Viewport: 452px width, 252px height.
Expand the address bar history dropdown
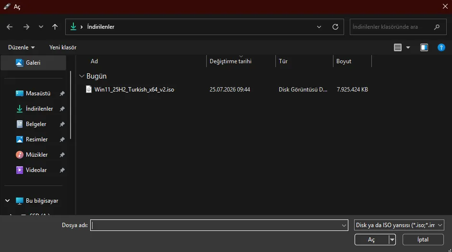coord(319,27)
